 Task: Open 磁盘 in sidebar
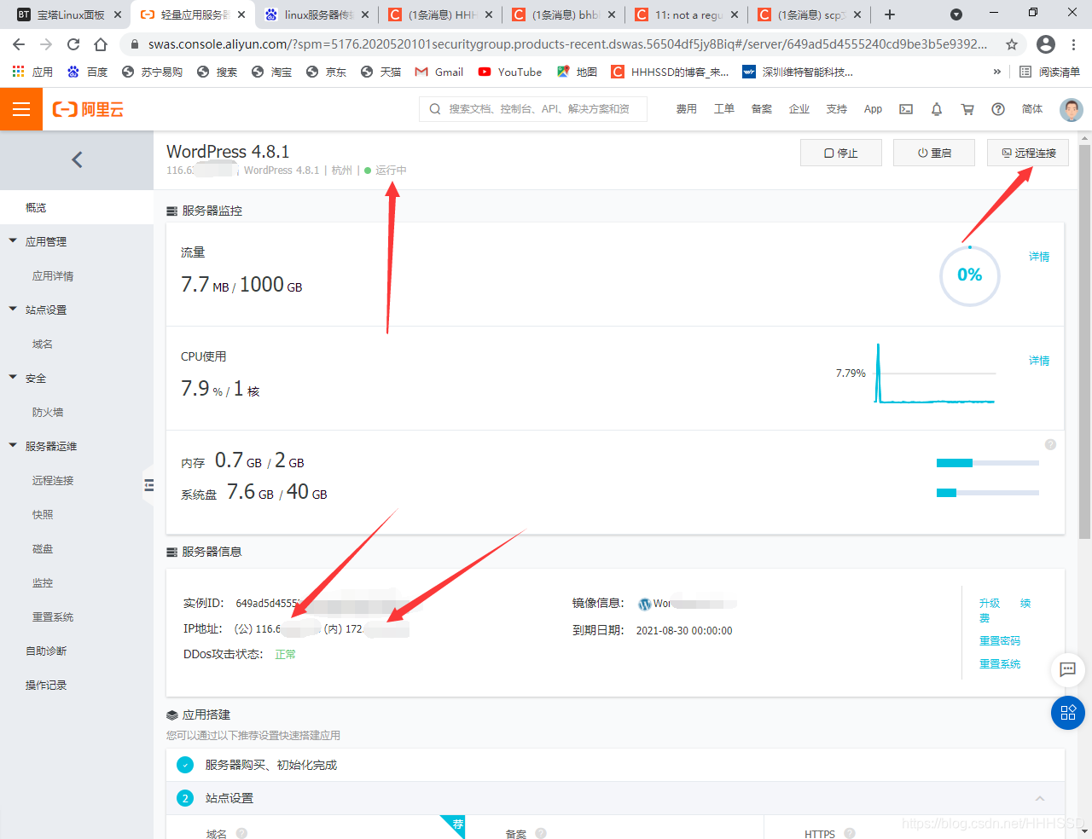tap(43, 548)
